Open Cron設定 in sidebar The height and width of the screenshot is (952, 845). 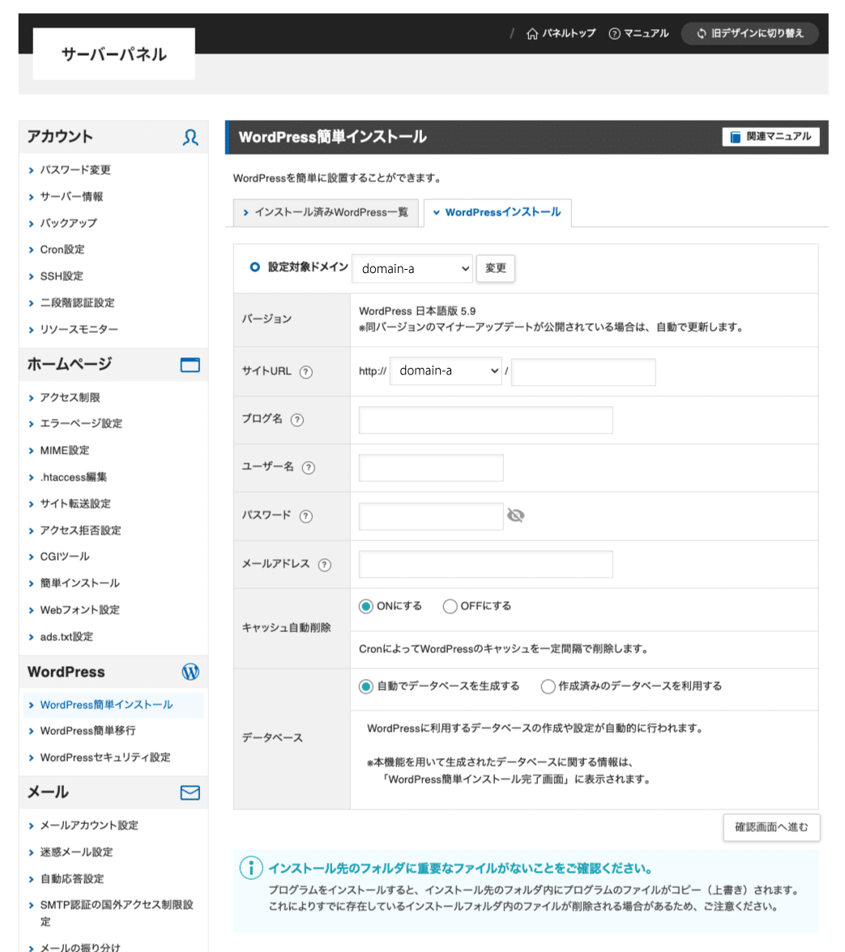pos(62,250)
